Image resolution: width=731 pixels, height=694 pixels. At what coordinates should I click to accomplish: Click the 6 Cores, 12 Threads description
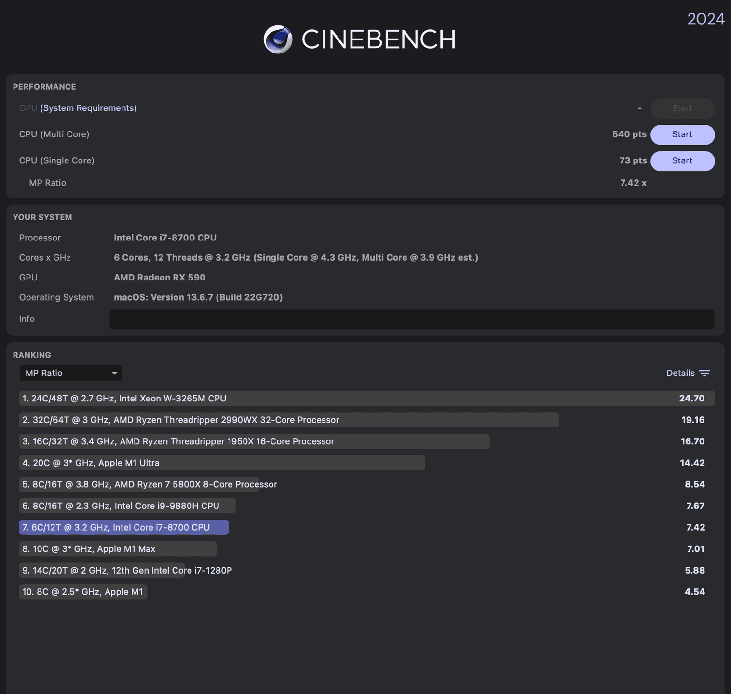click(296, 257)
